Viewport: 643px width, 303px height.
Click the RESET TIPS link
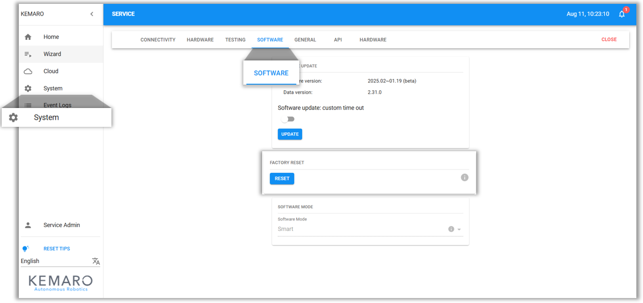tap(57, 249)
